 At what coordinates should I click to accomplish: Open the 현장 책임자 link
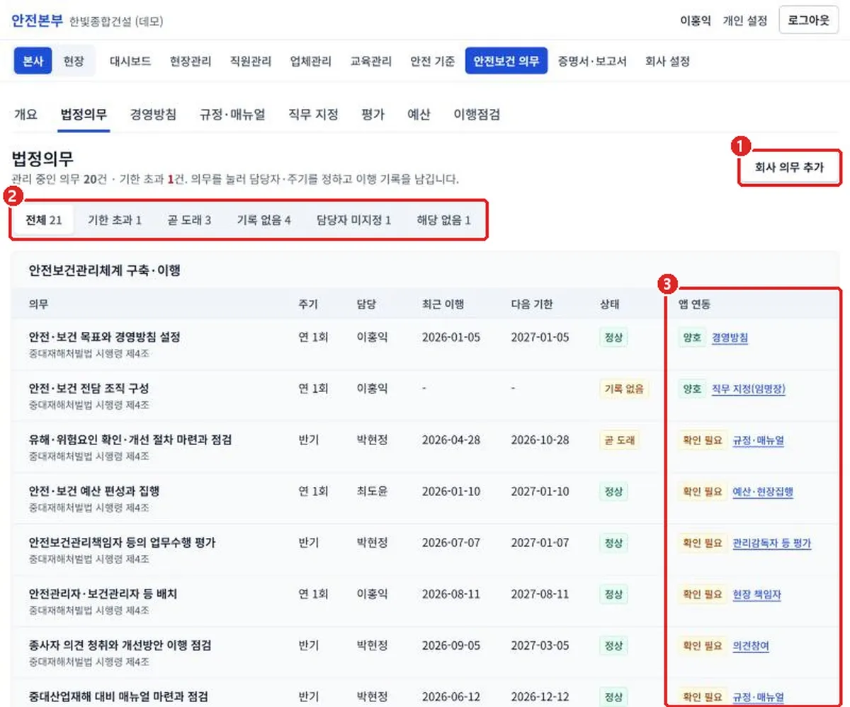click(757, 594)
